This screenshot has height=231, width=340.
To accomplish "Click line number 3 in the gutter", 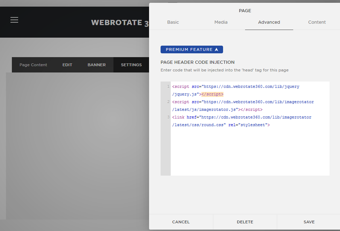I will click(x=169, y=117).
